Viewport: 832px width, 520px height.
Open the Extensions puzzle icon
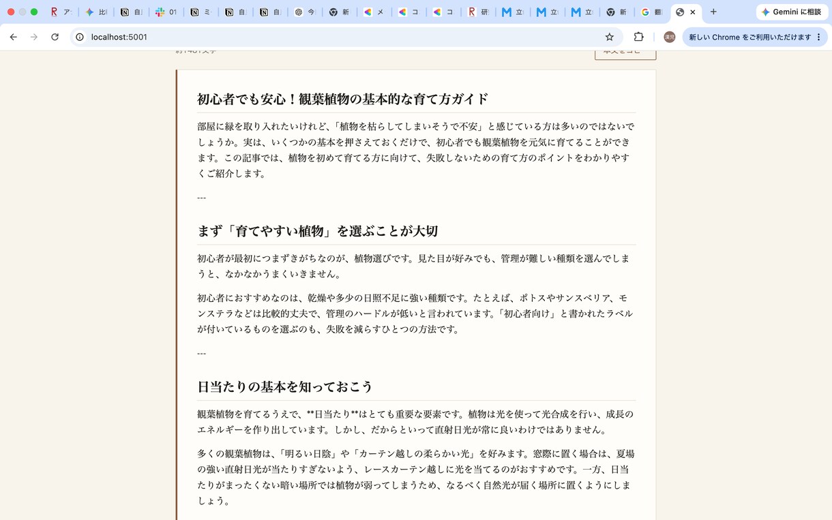639,37
